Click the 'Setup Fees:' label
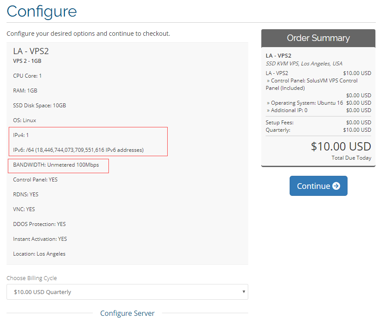The height and width of the screenshot is (318, 385). 280,123
